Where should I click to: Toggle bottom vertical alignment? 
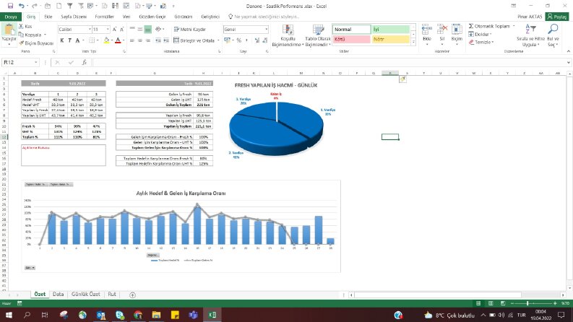(147, 29)
